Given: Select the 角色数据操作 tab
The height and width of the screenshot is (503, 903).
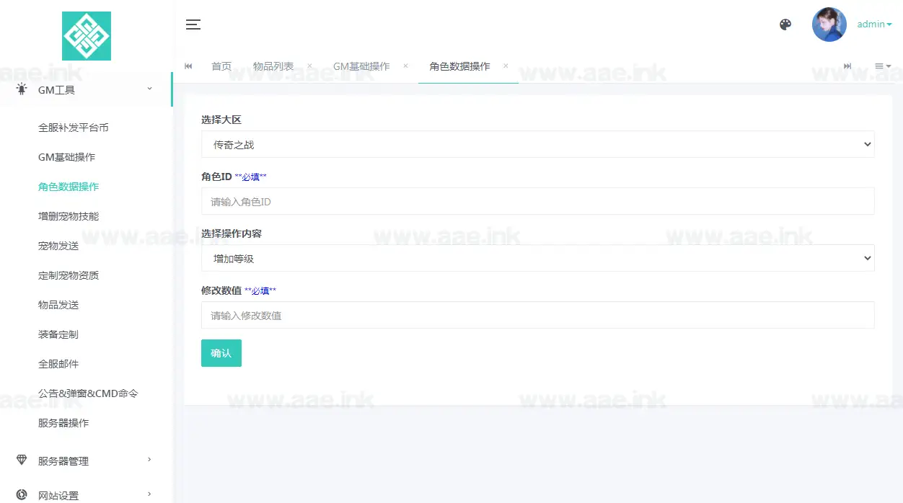Looking at the screenshot, I should (x=459, y=66).
